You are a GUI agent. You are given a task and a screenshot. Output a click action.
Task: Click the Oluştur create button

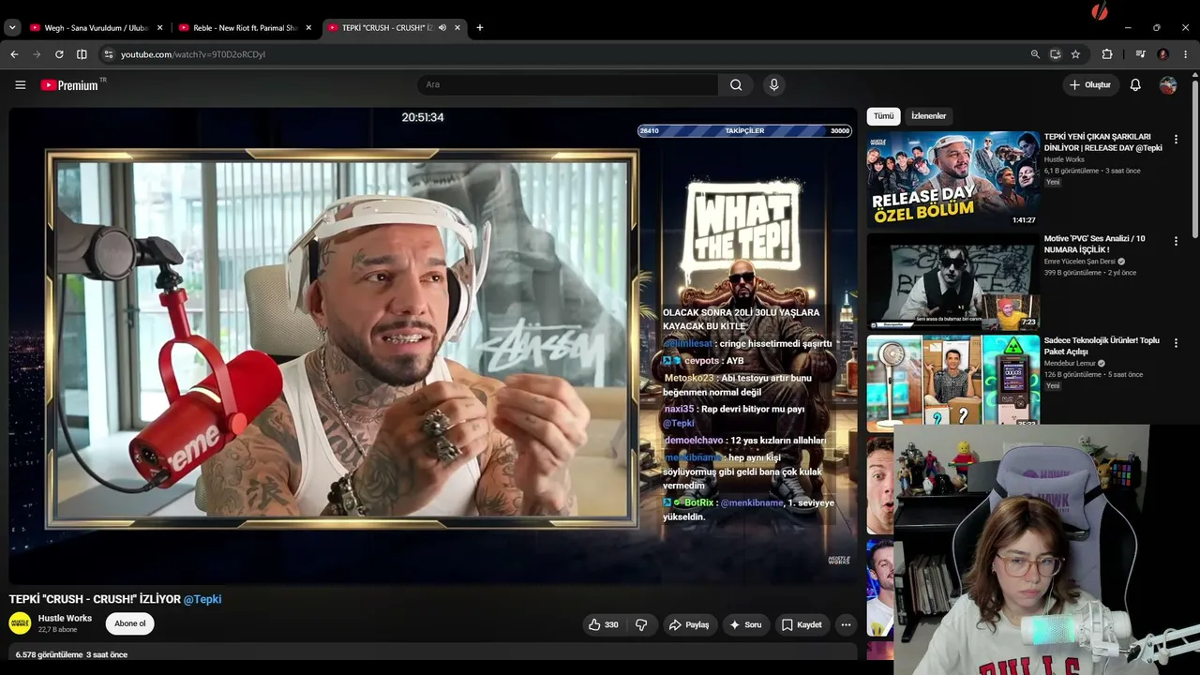1090,85
